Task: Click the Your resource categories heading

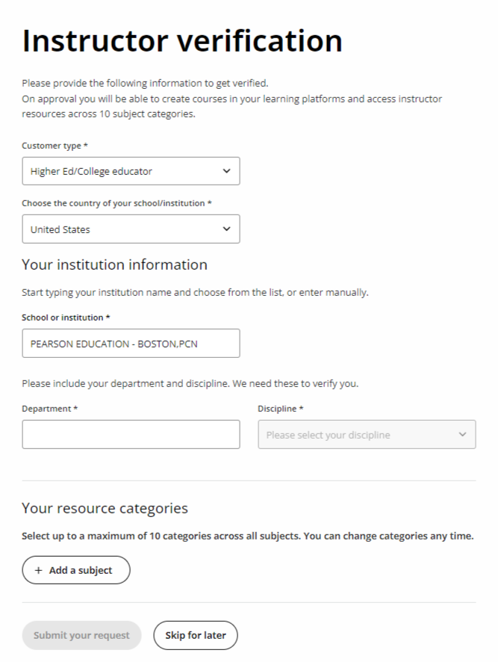Action: click(106, 508)
